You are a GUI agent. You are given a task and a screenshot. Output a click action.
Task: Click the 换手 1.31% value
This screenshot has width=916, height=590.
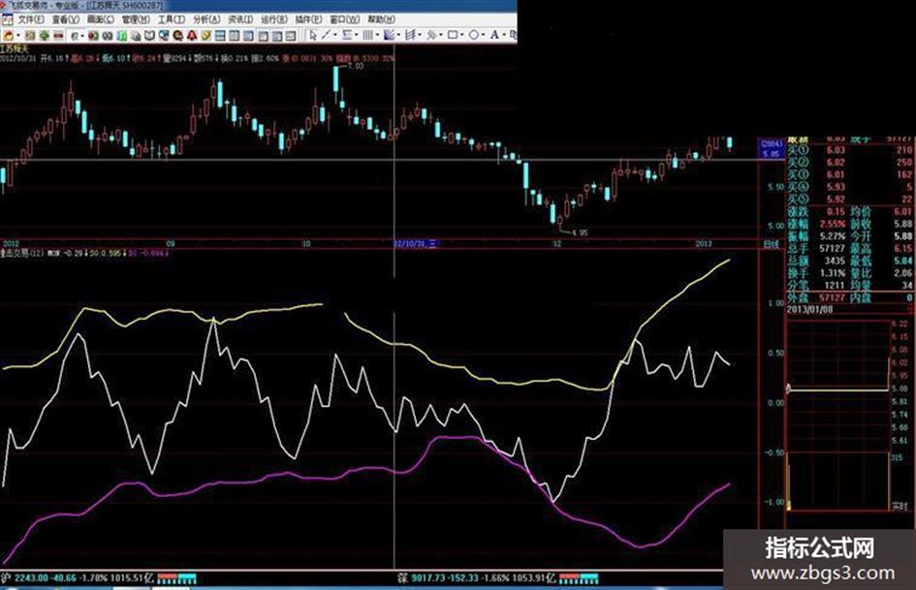pyautogui.click(x=834, y=273)
